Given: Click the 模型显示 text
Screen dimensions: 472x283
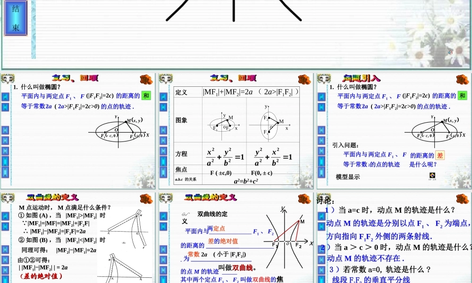Looking at the screenshot, I should pyautogui.click(x=348, y=177).
